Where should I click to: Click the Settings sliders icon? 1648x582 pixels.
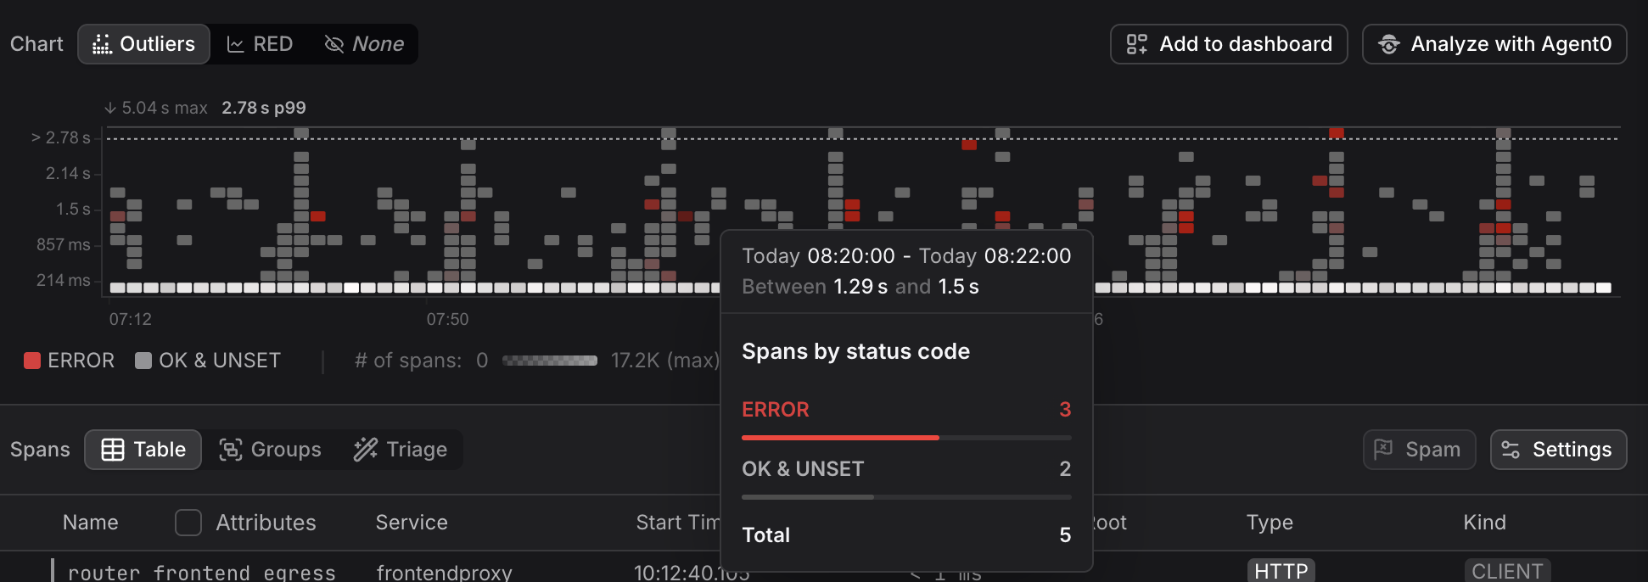coord(1511,450)
